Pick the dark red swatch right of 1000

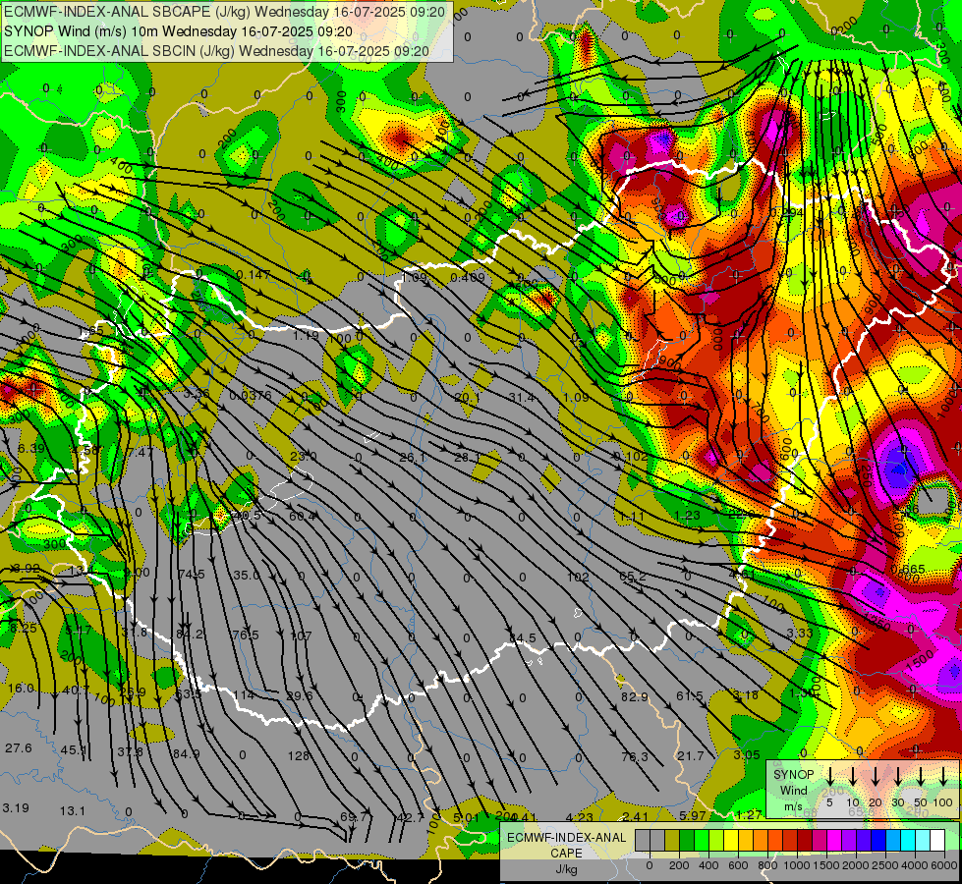(805, 840)
